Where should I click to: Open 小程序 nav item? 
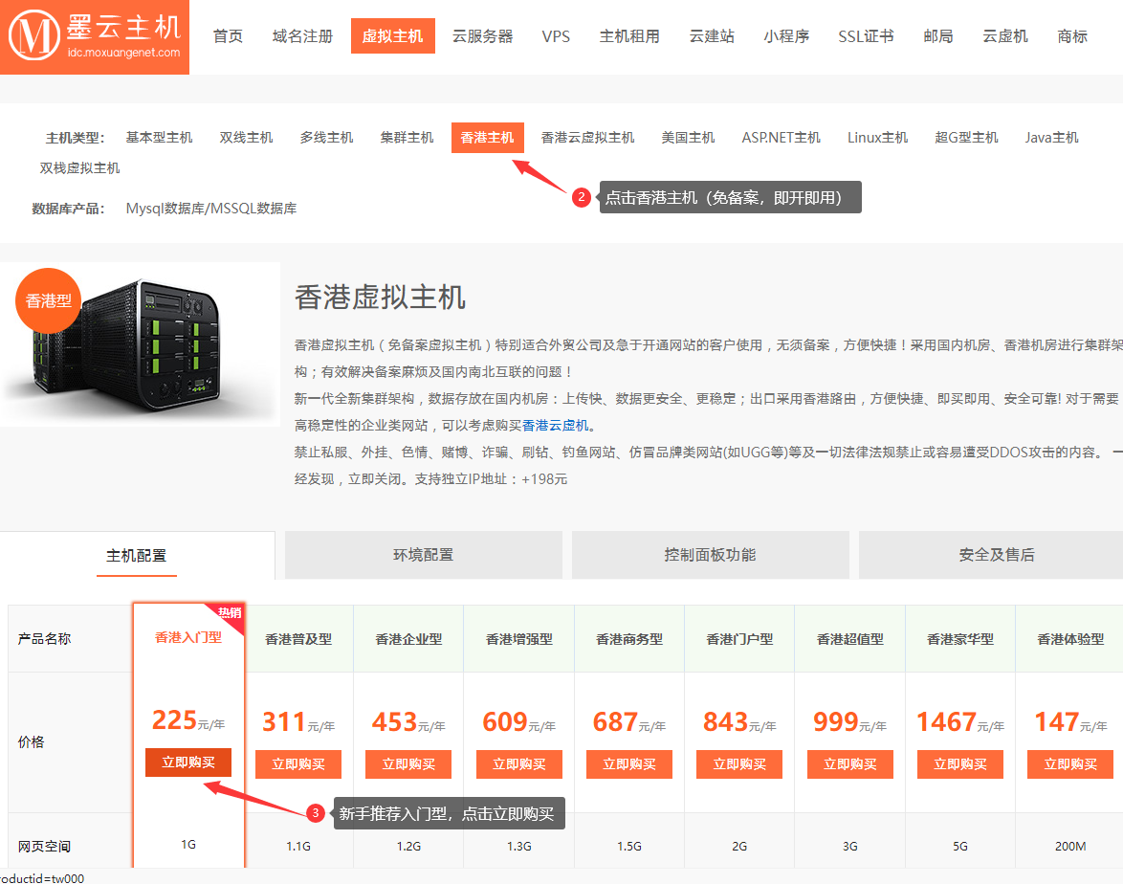(x=786, y=36)
